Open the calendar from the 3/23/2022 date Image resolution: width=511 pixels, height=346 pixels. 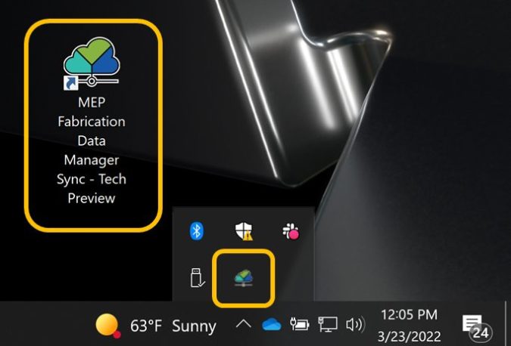coord(409,336)
